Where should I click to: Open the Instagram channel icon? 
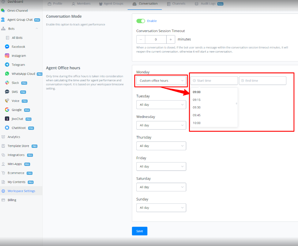tap(7, 56)
